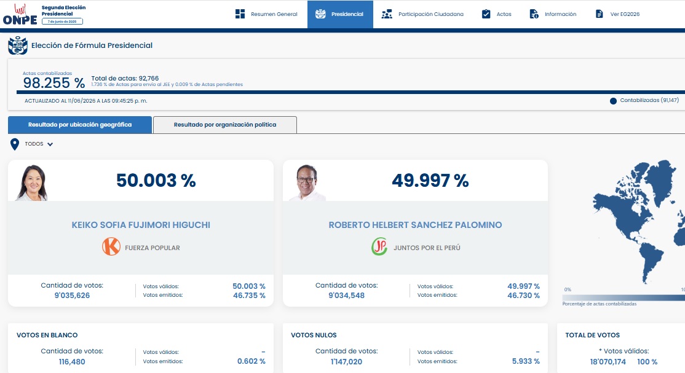This screenshot has height=373, width=685.
Task: Click the Presidencial coat of arms icon
Action: point(320,14)
